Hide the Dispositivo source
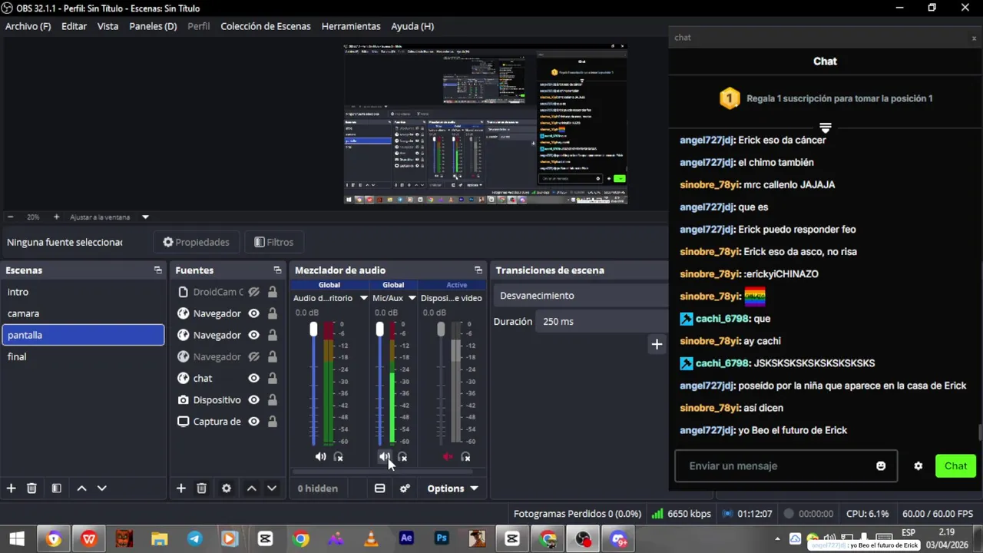Viewport: 983px width, 553px height. coord(253,399)
